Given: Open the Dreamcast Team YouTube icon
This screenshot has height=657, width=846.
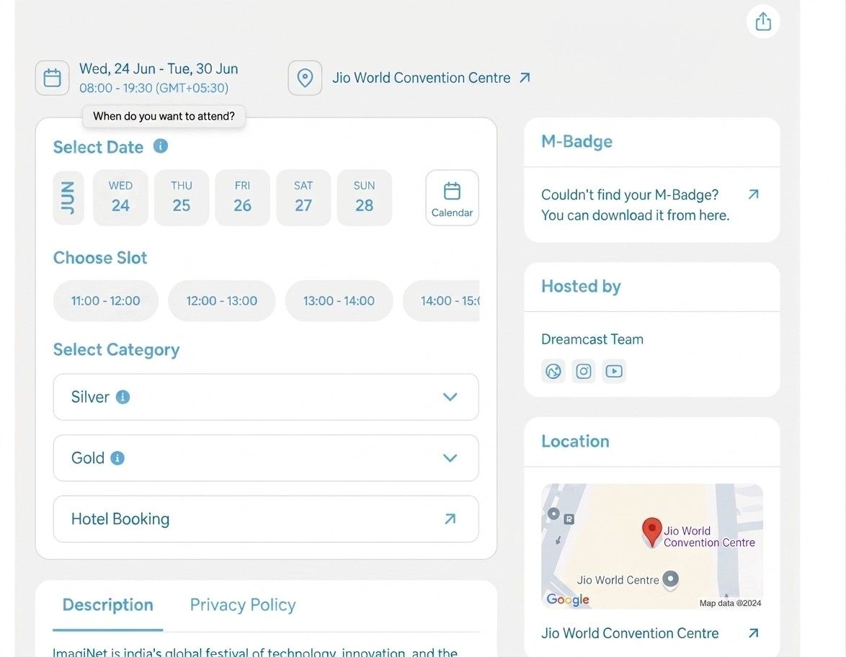Looking at the screenshot, I should point(614,371).
